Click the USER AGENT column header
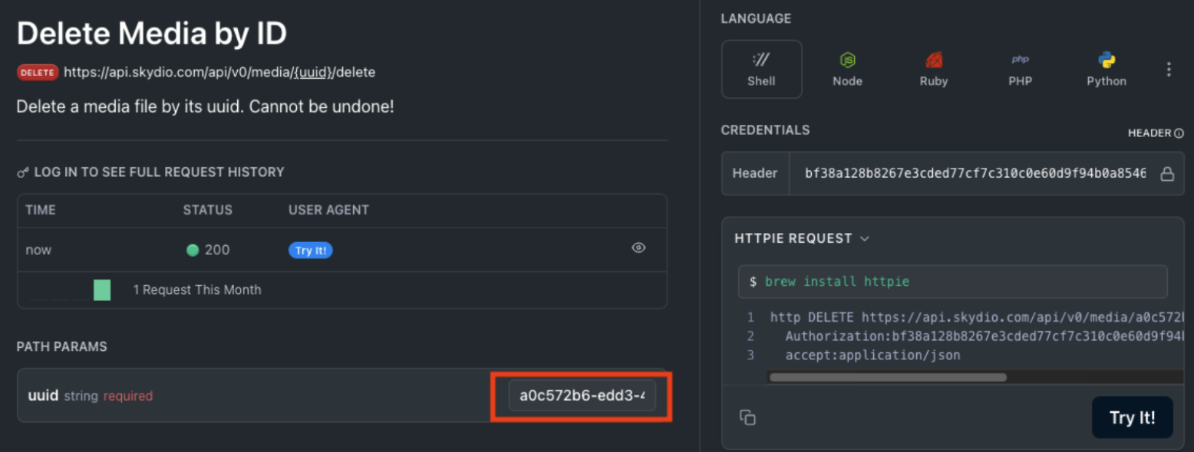Screen dimensions: 1194x452 [328, 210]
